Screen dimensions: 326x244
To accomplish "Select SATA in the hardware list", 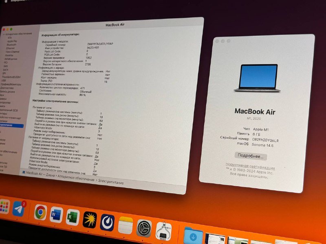I will point(7,70).
